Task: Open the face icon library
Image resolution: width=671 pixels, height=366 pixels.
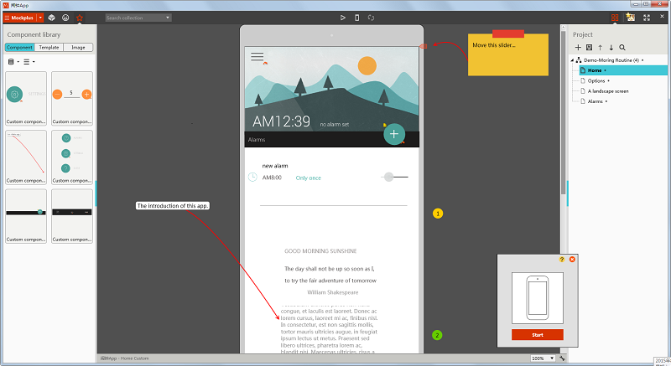Action: point(65,18)
